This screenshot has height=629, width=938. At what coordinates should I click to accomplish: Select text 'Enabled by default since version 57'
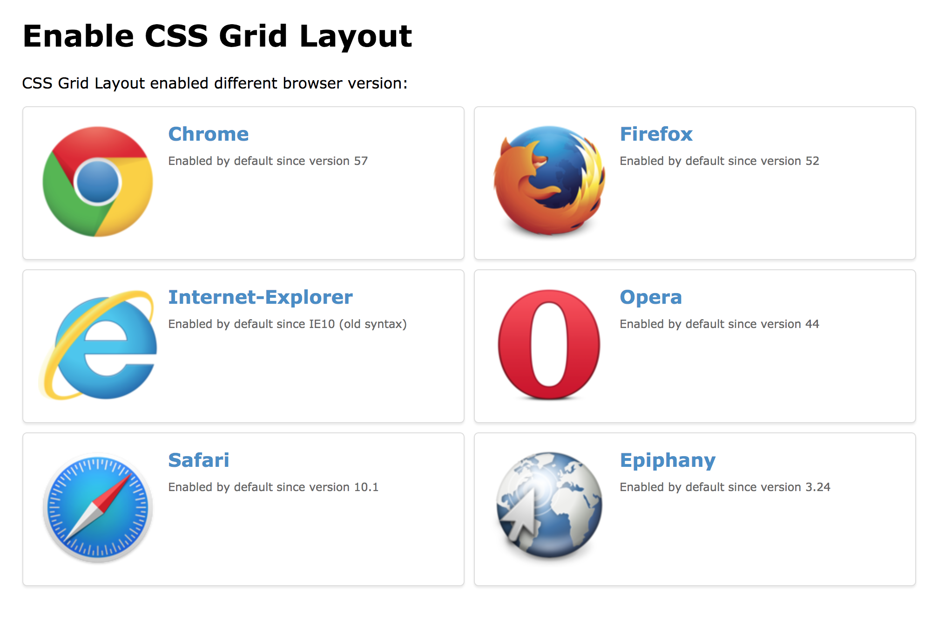[x=268, y=161]
